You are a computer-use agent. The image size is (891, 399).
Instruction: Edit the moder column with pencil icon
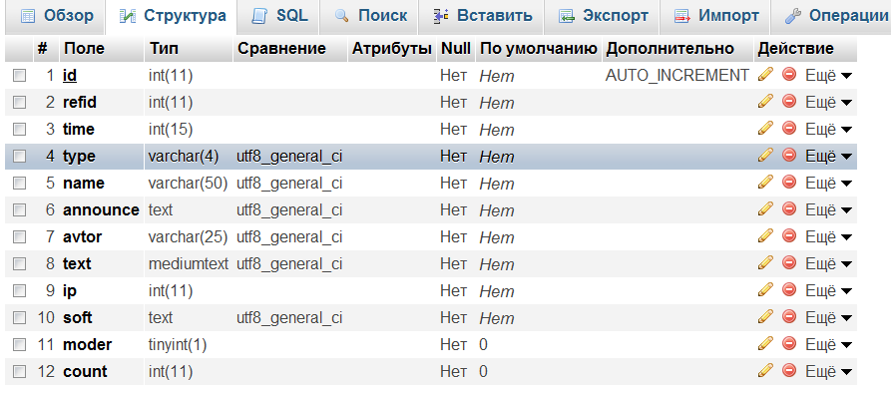[x=765, y=344]
